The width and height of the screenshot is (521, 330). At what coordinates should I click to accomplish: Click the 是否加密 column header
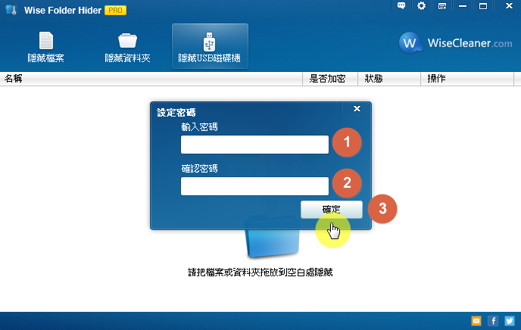(x=328, y=79)
